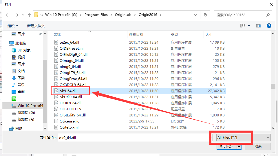Select the file OlbtEdit9_64.dll
Viewport: 278px width, 156px height.
pyautogui.click(x=73, y=115)
